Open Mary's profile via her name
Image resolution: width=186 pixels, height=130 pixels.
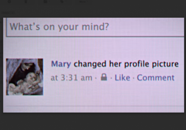click(61, 64)
